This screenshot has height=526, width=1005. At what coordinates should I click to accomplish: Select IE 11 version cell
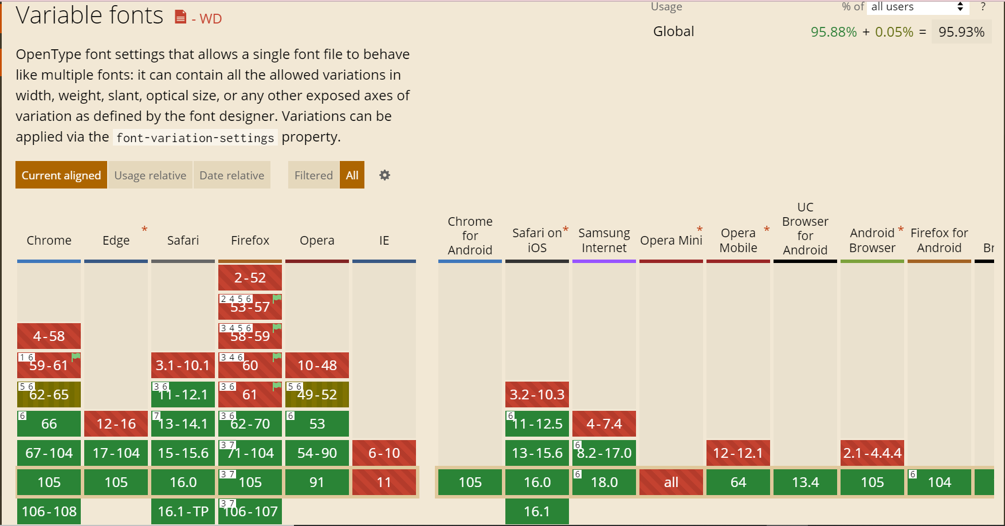(x=384, y=482)
